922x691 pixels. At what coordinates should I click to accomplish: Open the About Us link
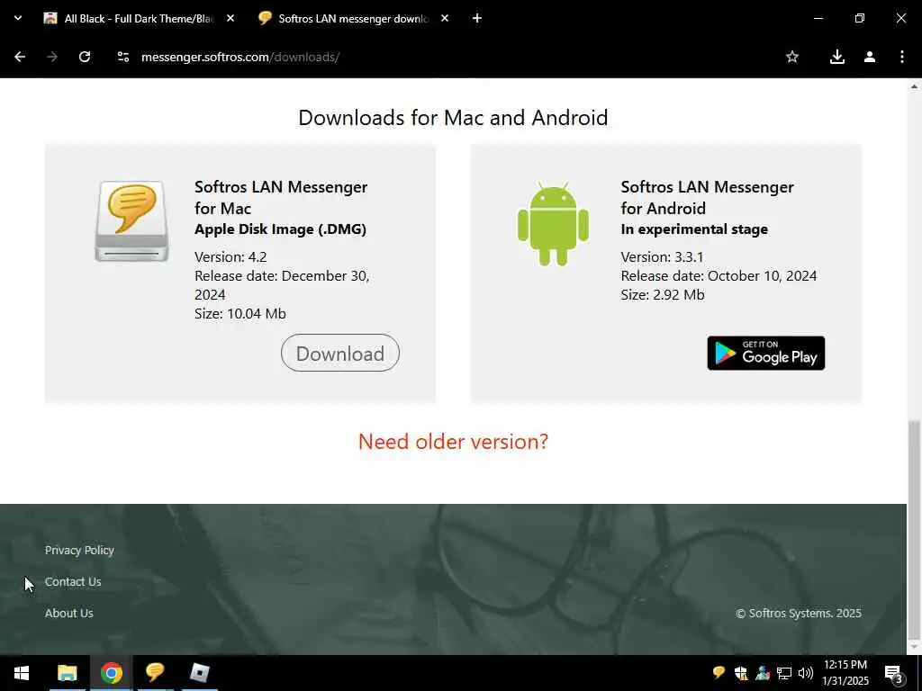[68, 613]
